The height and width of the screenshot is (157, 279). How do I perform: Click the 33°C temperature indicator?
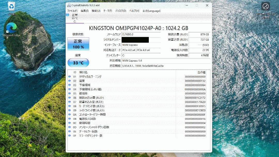tap(78, 63)
